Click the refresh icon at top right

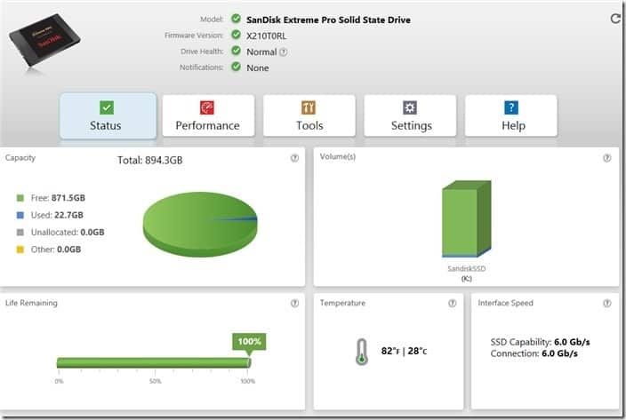click(x=615, y=19)
